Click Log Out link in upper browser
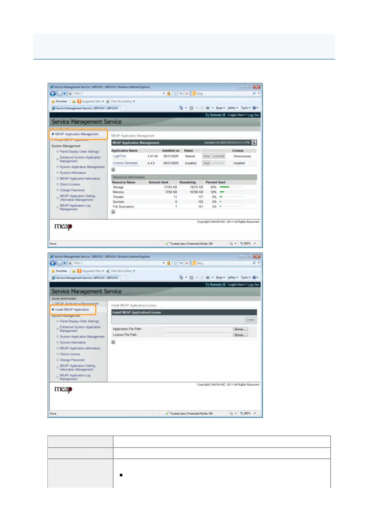Image resolution: width=369 pixels, height=522 pixels. [x=253, y=115]
